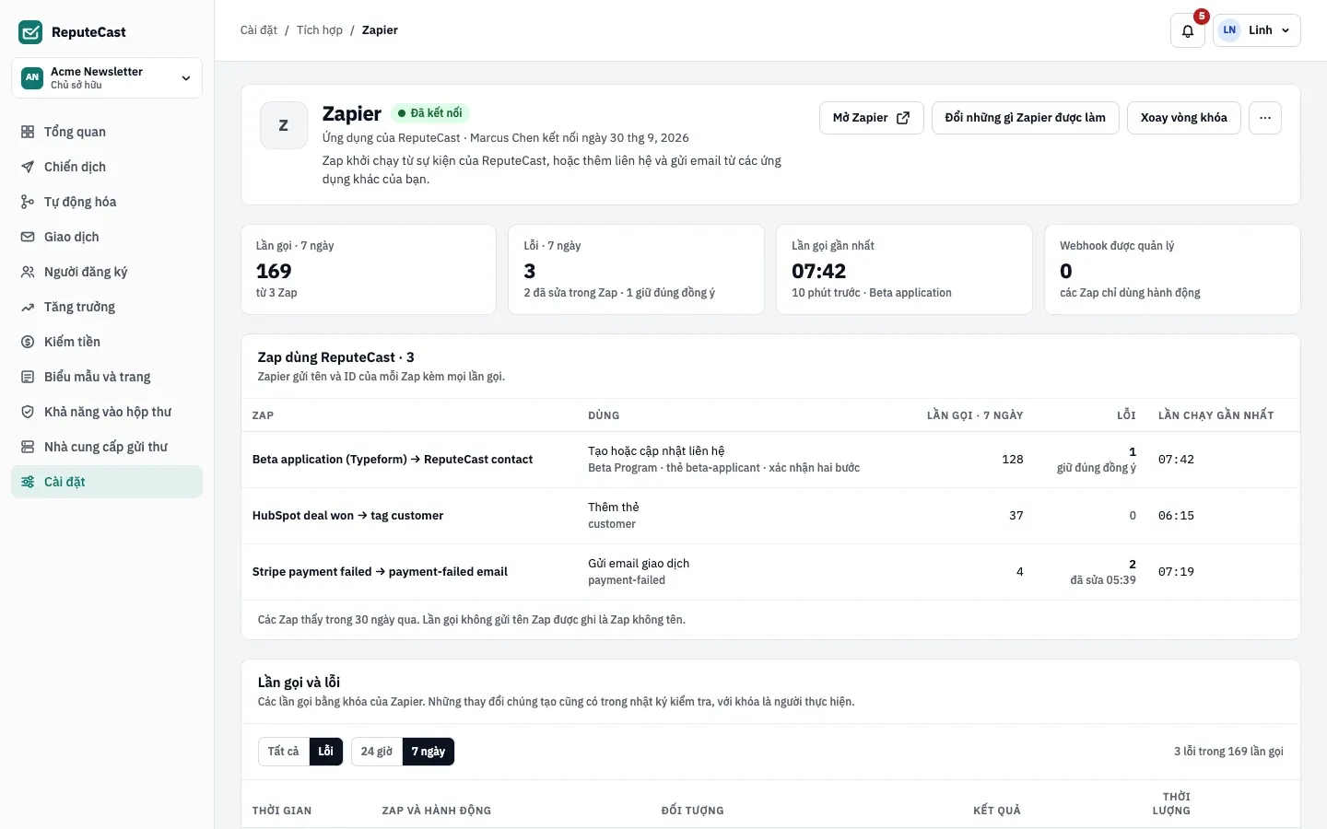Click the THỜI GIAN column header
The image size is (1327, 829).
coord(282,811)
